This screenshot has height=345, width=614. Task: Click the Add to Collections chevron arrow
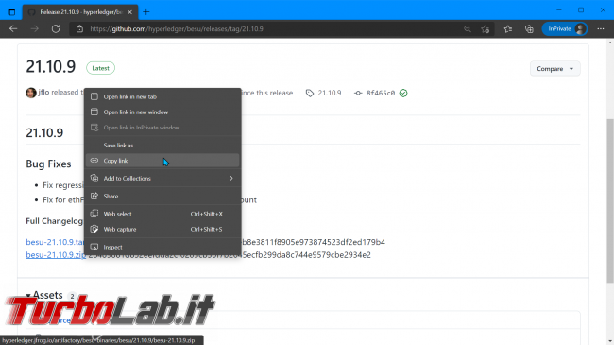coord(231,179)
